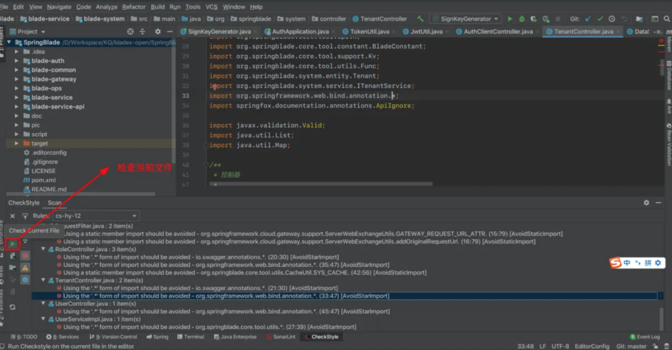The width and height of the screenshot is (672, 350).
Task: Open Search Everywhere magnifier icon
Action: (x=667, y=19)
